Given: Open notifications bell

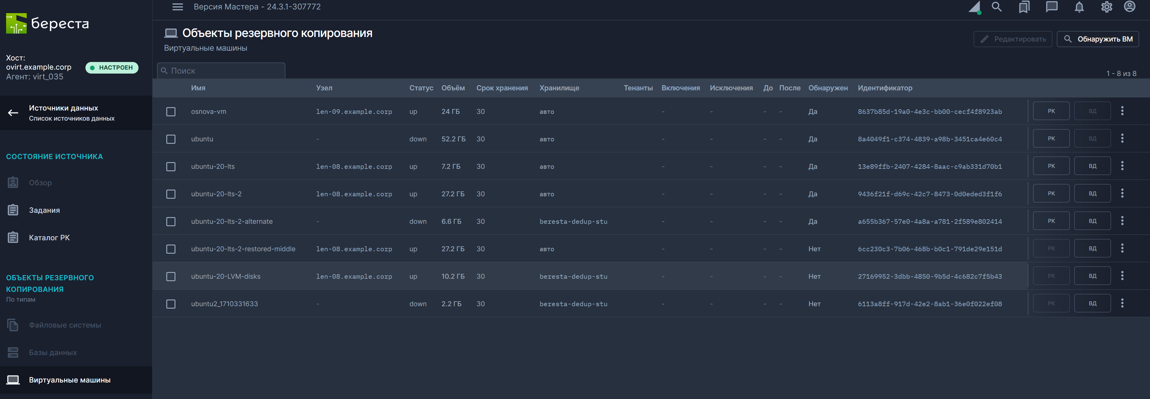Looking at the screenshot, I should pyautogui.click(x=1079, y=7).
